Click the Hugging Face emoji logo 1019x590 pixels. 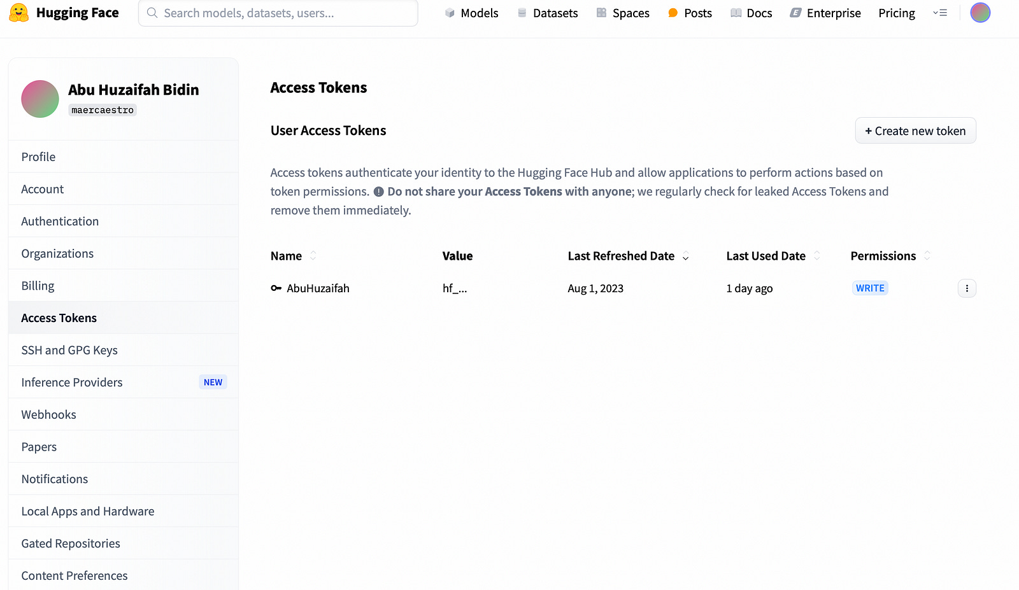click(x=18, y=13)
